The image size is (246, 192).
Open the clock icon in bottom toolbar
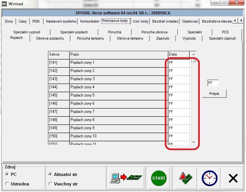click(x=209, y=178)
